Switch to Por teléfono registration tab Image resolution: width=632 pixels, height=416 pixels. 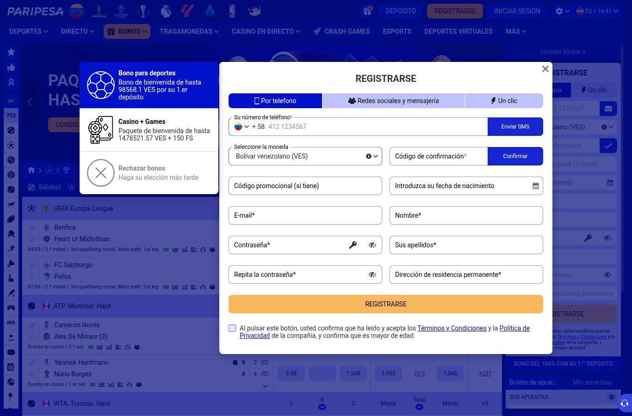point(275,101)
